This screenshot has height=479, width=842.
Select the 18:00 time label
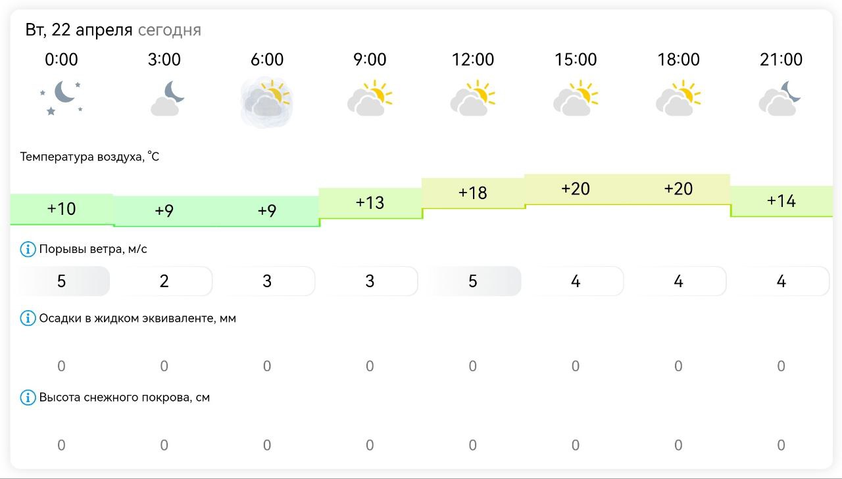click(x=678, y=60)
